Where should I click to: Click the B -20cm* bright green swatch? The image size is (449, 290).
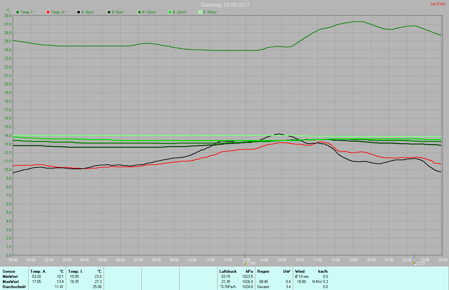[170, 12]
